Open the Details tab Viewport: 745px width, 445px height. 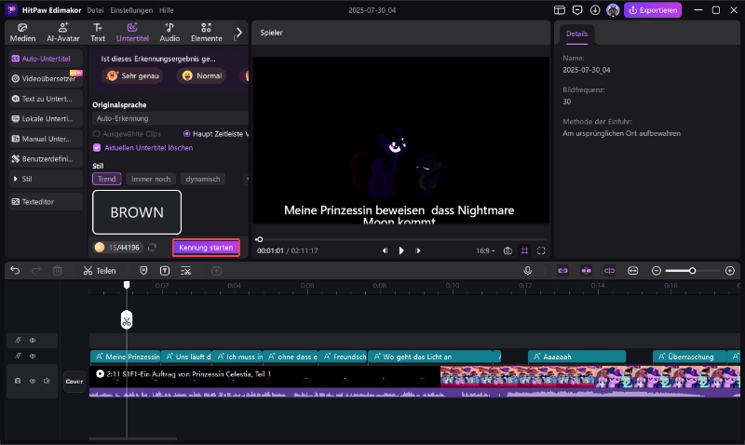click(x=576, y=34)
